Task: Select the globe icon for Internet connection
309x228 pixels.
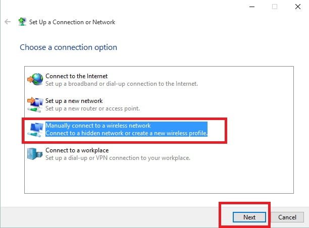Action: [35, 79]
